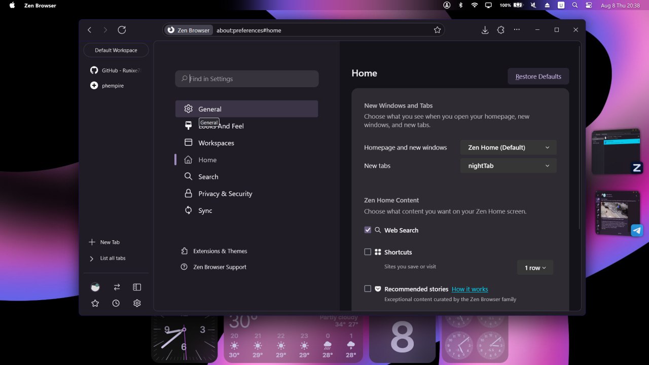Open Spotlight search magnifier in menu bar
Image resolution: width=649 pixels, height=365 pixels.
[x=575, y=5]
